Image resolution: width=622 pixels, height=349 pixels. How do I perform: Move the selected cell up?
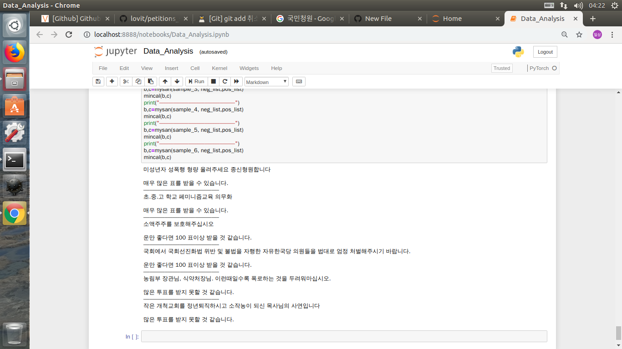[165, 81]
